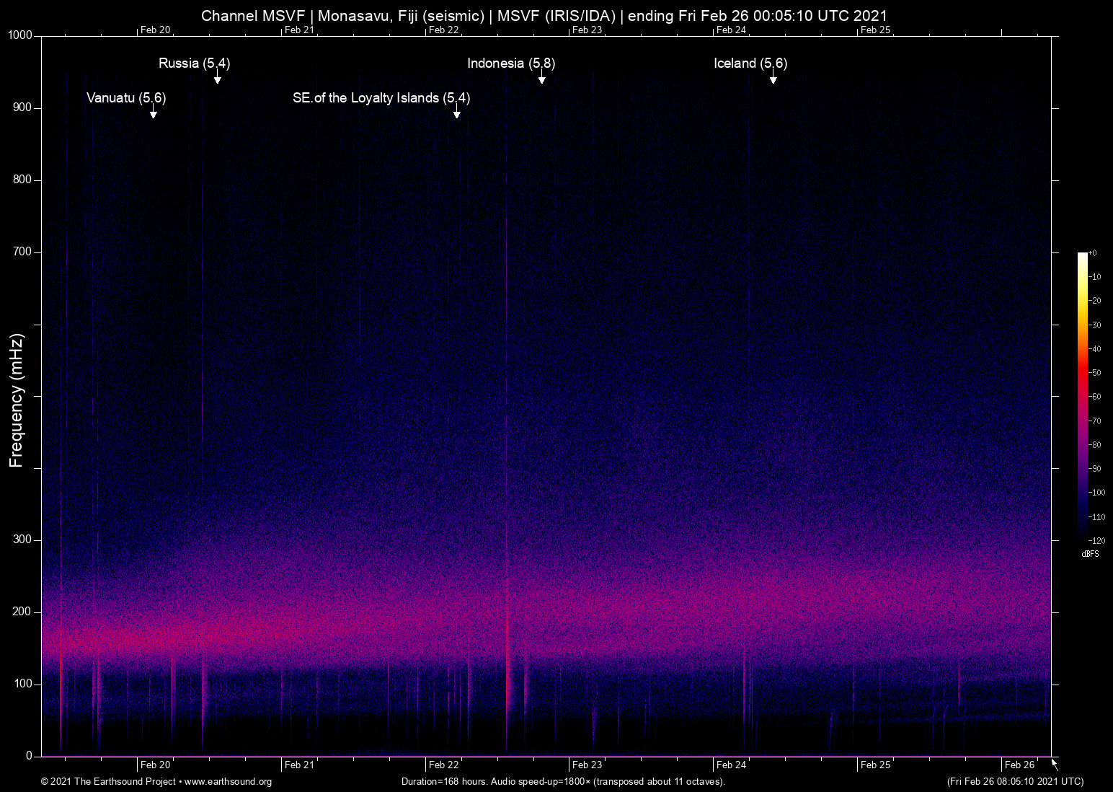Open the www.earthsound.org link in footer
The height and width of the screenshot is (792, 1113).
point(228,782)
